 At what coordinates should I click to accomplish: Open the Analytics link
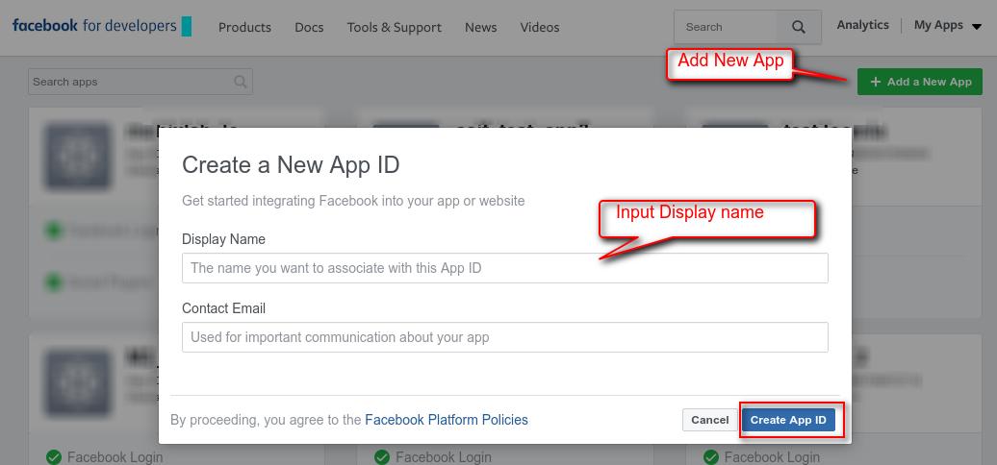862,26
